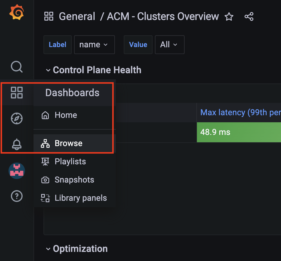This screenshot has height=261, width=281.
Task: Collapse the Optimization row
Action: click(48, 249)
